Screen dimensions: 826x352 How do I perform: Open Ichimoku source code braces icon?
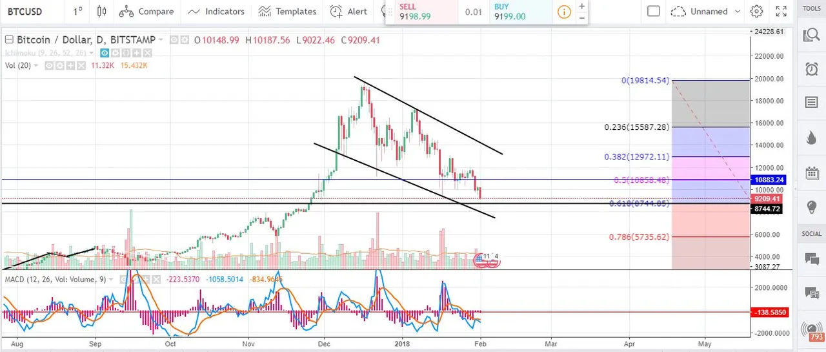(126, 53)
